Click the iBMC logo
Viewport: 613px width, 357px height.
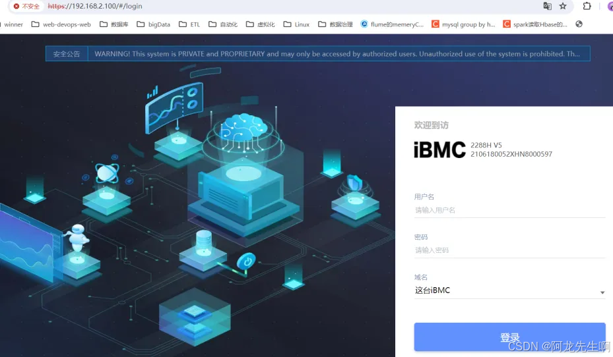[x=440, y=150]
